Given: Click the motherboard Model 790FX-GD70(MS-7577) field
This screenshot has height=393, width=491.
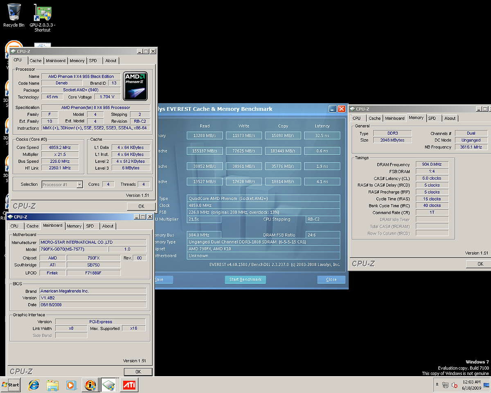Looking at the screenshot, I should tap(74, 249).
